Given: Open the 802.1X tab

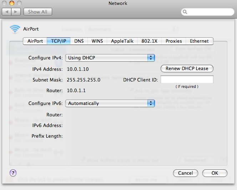Looking at the screenshot, I should pos(150,41).
